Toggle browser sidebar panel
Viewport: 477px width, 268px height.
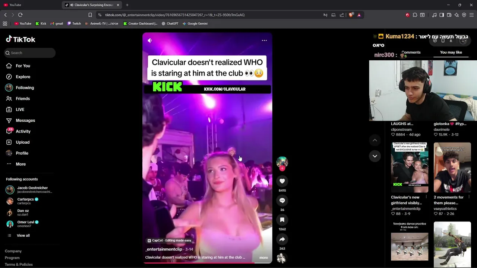click(x=442, y=15)
